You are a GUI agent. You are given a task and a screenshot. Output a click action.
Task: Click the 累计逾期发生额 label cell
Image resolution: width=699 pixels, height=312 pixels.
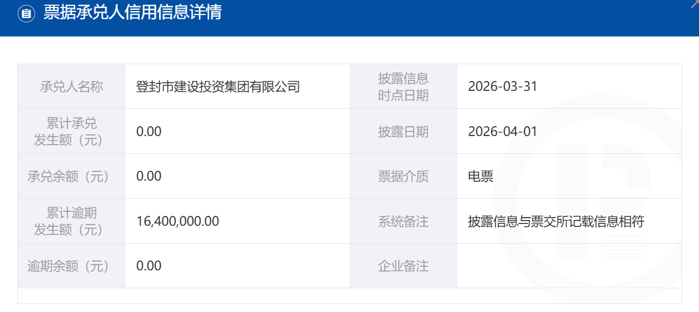click(71, 221)
